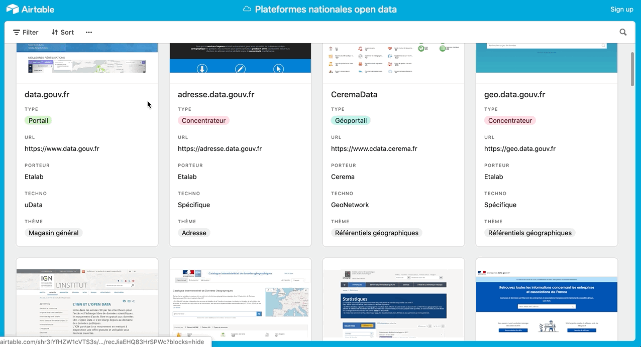The image size is (641, 347).
Task: Open the Sort options
Action: coord(62,32)
